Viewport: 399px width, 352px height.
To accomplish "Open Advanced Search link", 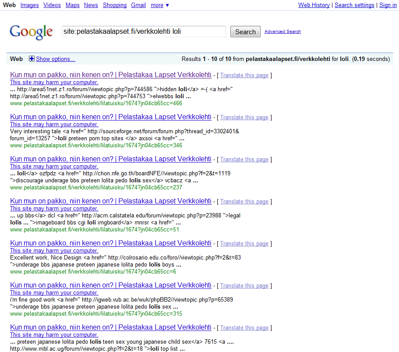I will [282, 32].
